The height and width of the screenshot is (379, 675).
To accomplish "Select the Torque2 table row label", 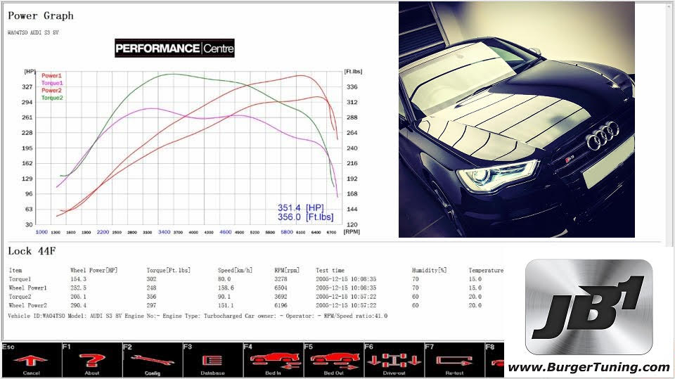I will 20,297.
